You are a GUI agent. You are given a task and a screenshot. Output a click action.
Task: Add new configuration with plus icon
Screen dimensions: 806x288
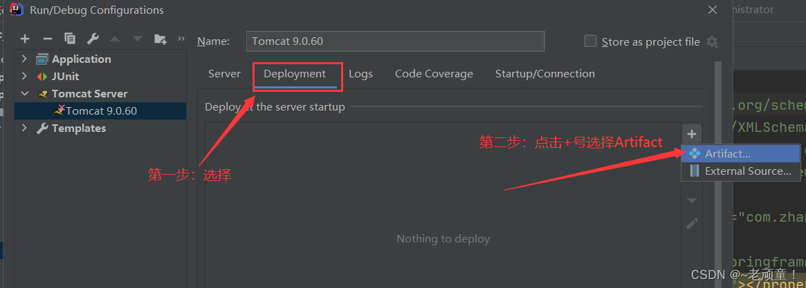[x=25, y=39]
